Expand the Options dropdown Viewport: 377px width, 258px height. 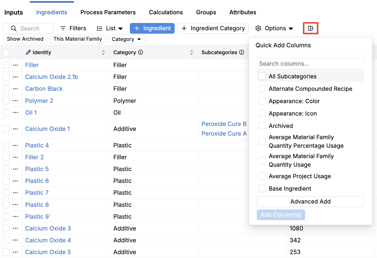(x=274, y=28)
